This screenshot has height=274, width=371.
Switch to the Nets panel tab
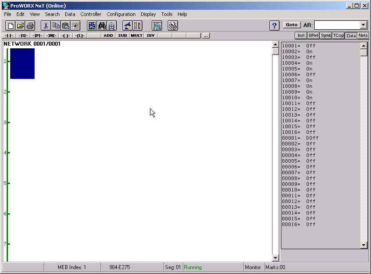click(363, 35)
